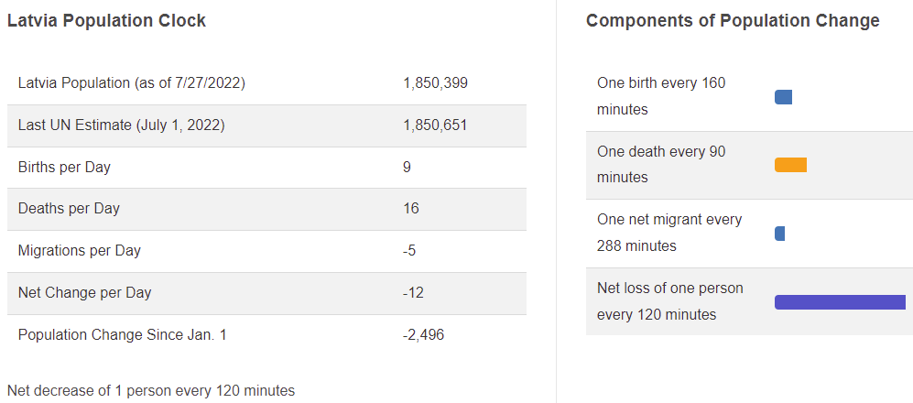Image resolution: width=913 pixels, height=403 pixels.
Task: Click the Migrations per Day row label
Action: tap(80, 250)
